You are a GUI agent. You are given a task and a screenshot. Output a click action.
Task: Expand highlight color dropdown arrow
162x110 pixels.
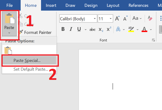[137, 30]
